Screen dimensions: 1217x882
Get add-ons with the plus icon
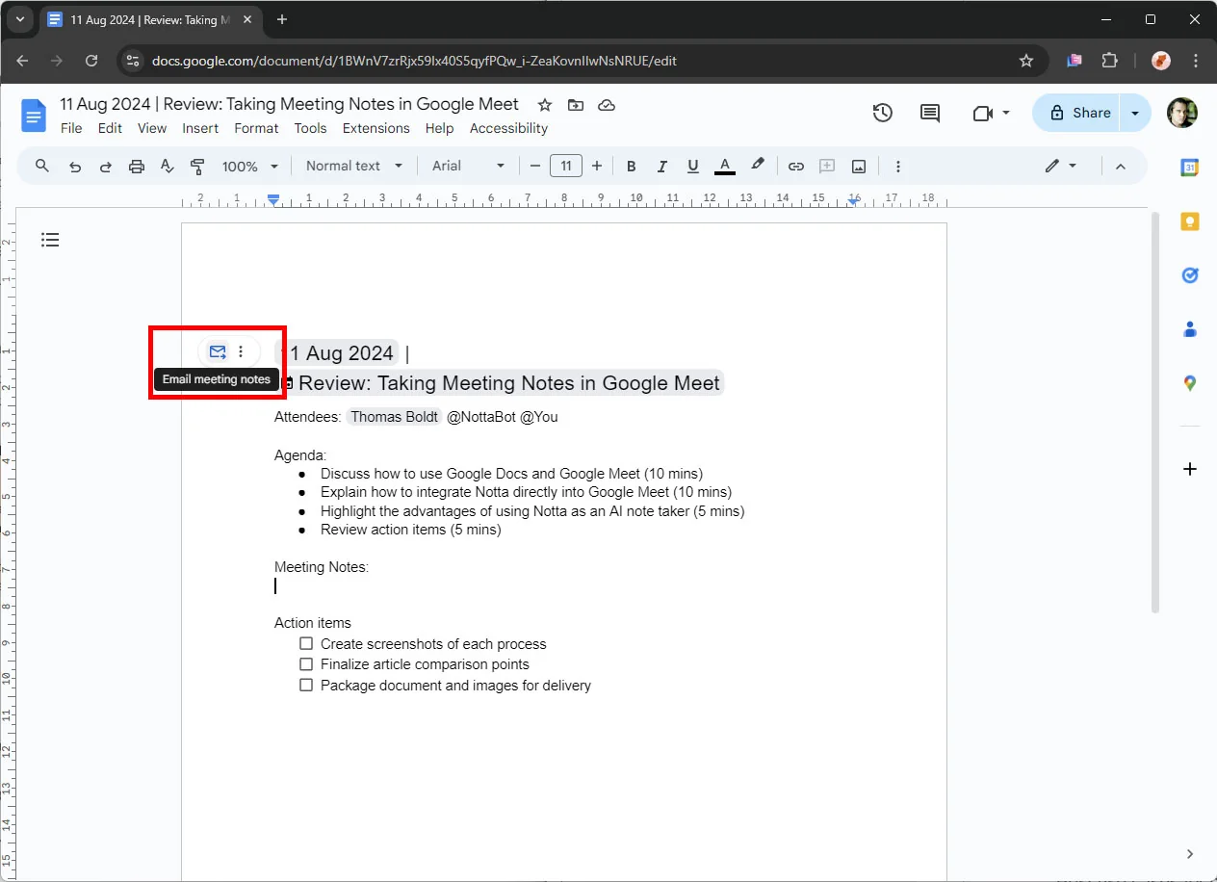point(1190,469)
